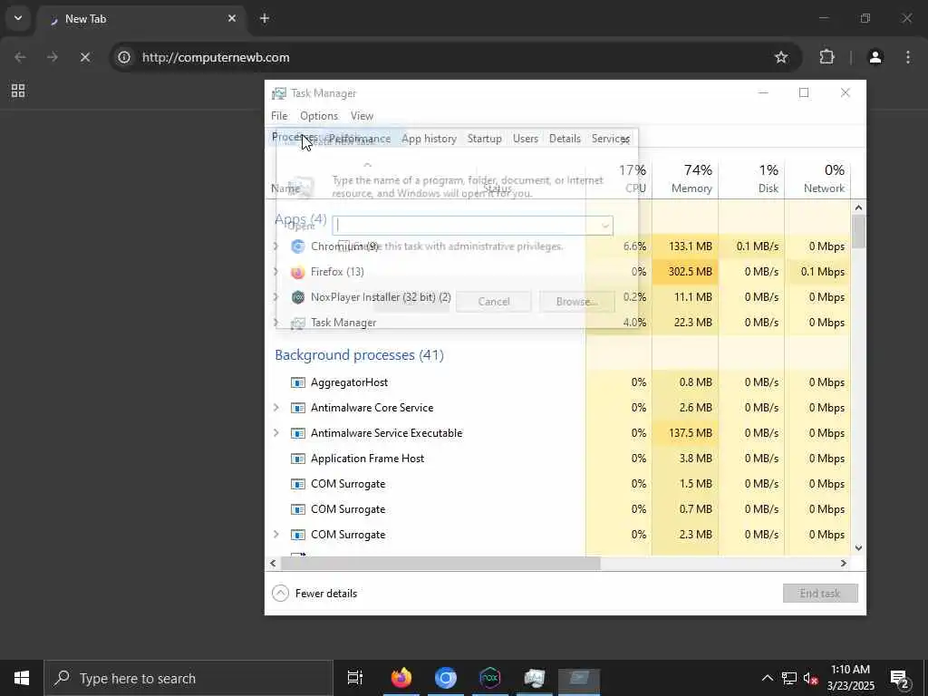This screenshot has height=696, width=928.
Task: Expand the Task Manager app entry
Action: tap(276, 323)
